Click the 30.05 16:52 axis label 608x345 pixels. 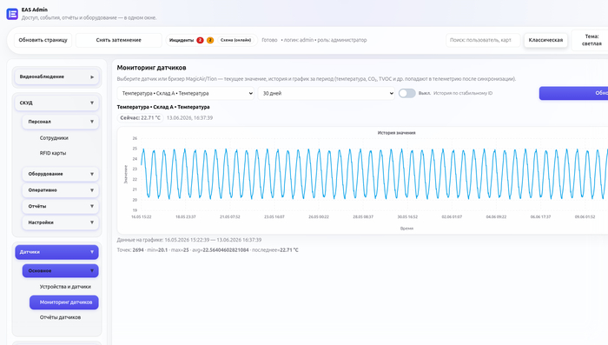(407, 217)
